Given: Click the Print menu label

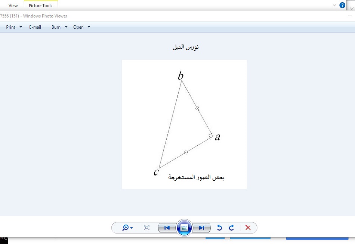Looking at the screenshot, I should click(11, 27).
